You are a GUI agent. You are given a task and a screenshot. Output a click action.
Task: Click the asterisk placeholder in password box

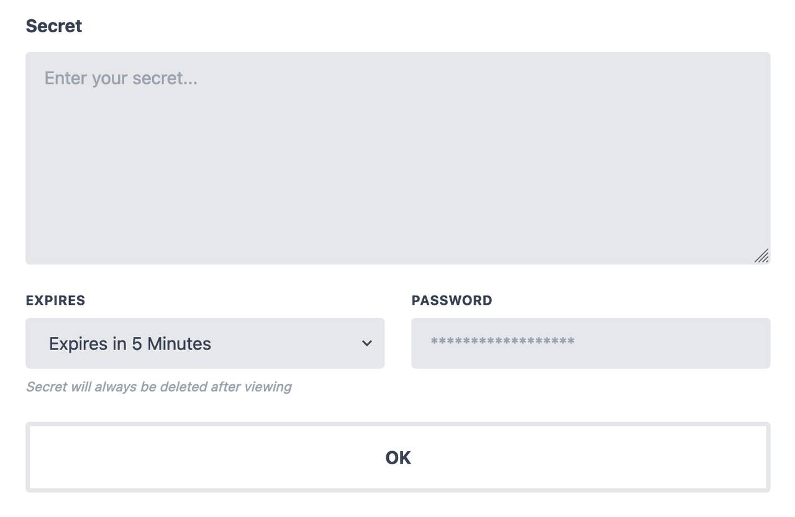coord(502,342)
